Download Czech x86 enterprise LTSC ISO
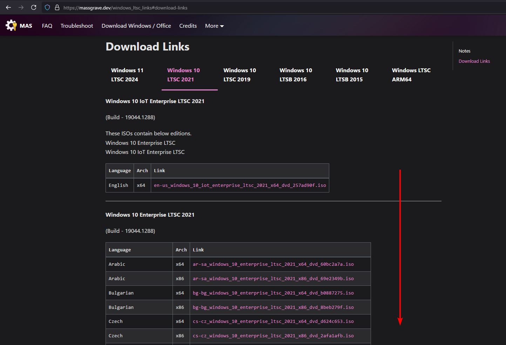The image size is (506, 345). point(273,336)
